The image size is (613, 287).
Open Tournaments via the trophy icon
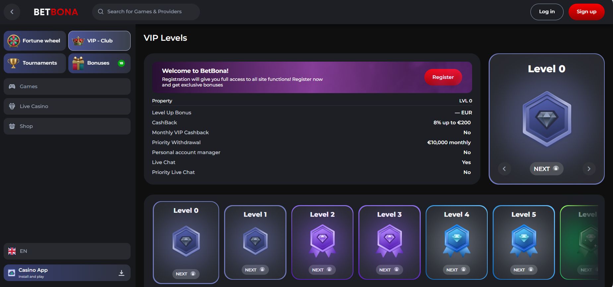(13, 63)
